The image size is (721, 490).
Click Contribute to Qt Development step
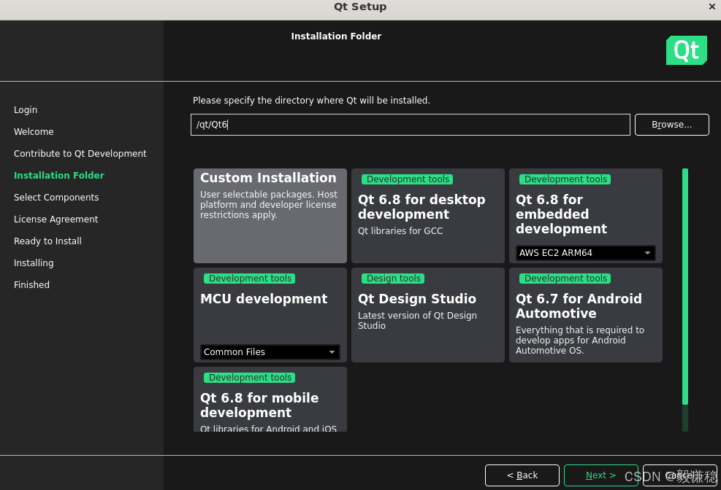[80, 154]
